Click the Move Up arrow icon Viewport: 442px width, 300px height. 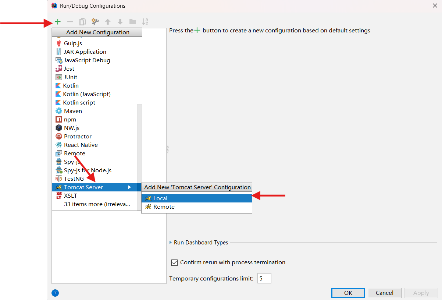pyautogui.click(x=108, y=22)
